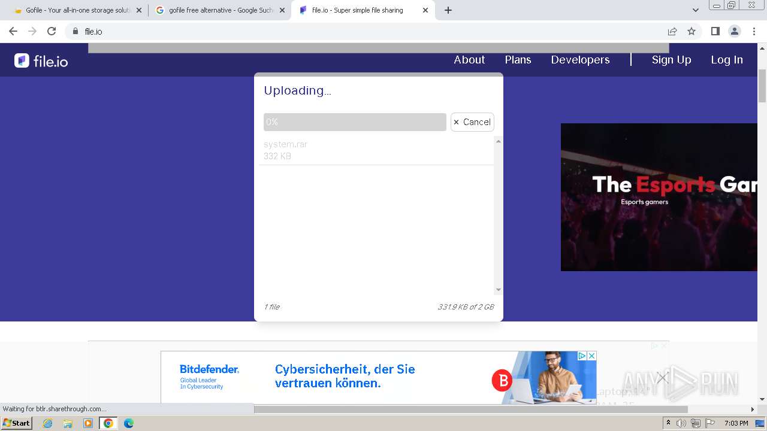This screenshot has width=767, height=431.
Task: Click the 0% upload progress bar
Action: 355,122
